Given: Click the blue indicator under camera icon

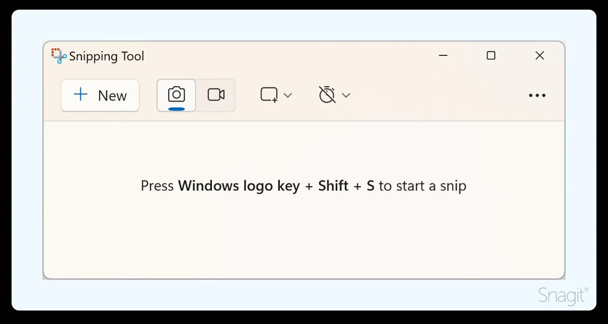Looking at the screenshot, I should click(x=176, y=108).
